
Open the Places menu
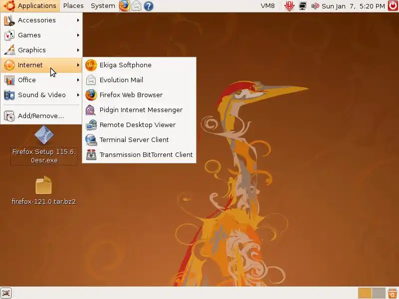pyautogui.click(x=73, y=6)
